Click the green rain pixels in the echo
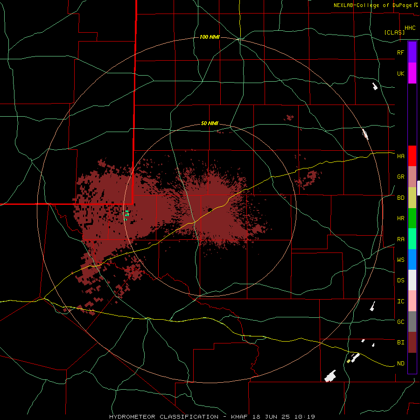Screen dimensions: 420x420 coord(126,214)
